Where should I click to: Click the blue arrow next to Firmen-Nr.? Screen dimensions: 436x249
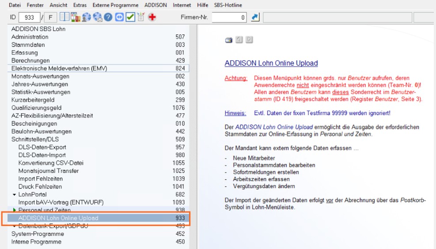[255, 17]
